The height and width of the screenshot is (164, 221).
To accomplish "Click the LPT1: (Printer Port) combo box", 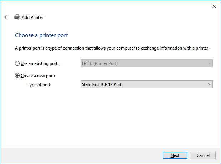I will click(x=143, y=64).
